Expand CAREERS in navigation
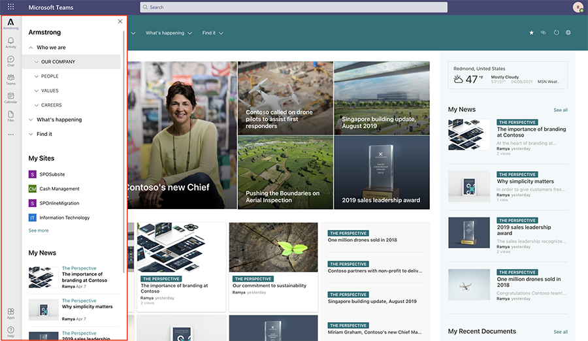588x341 pixels. coord(37,105)
